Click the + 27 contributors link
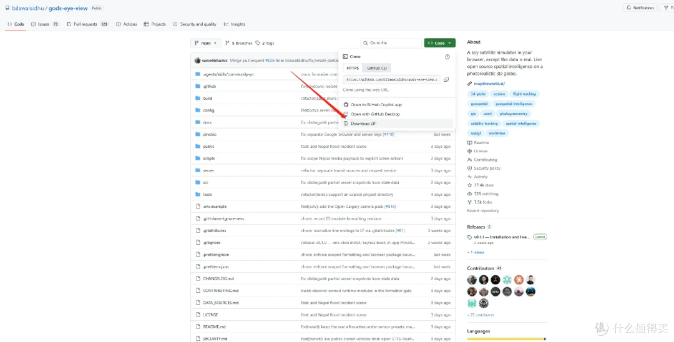 (x=481, y=315)
